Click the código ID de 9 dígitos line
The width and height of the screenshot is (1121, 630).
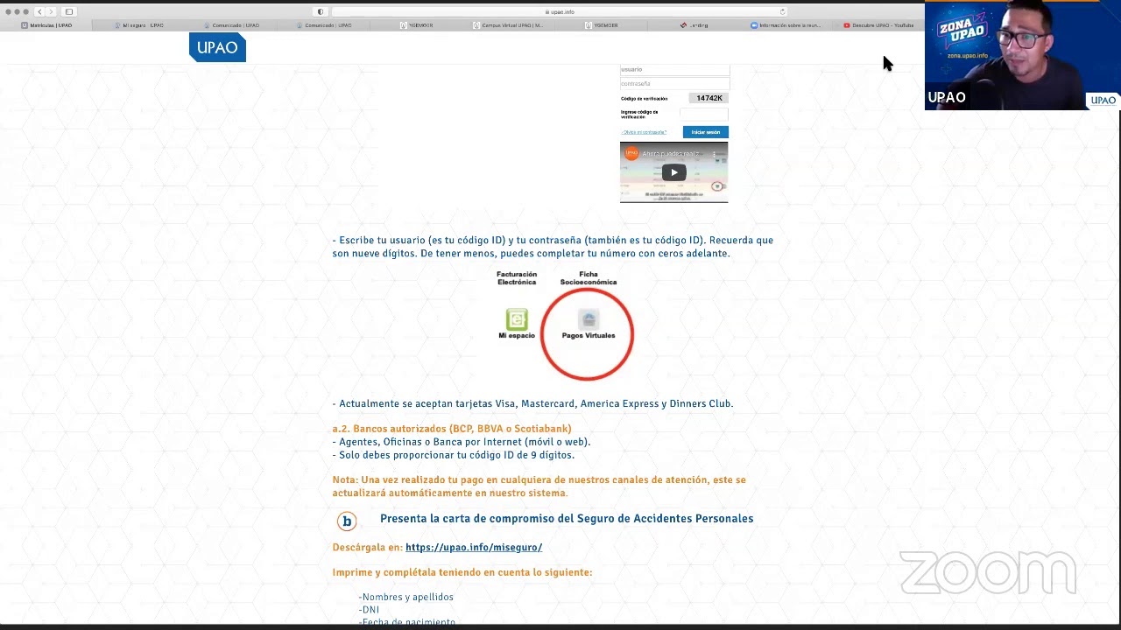coord(454,455)
